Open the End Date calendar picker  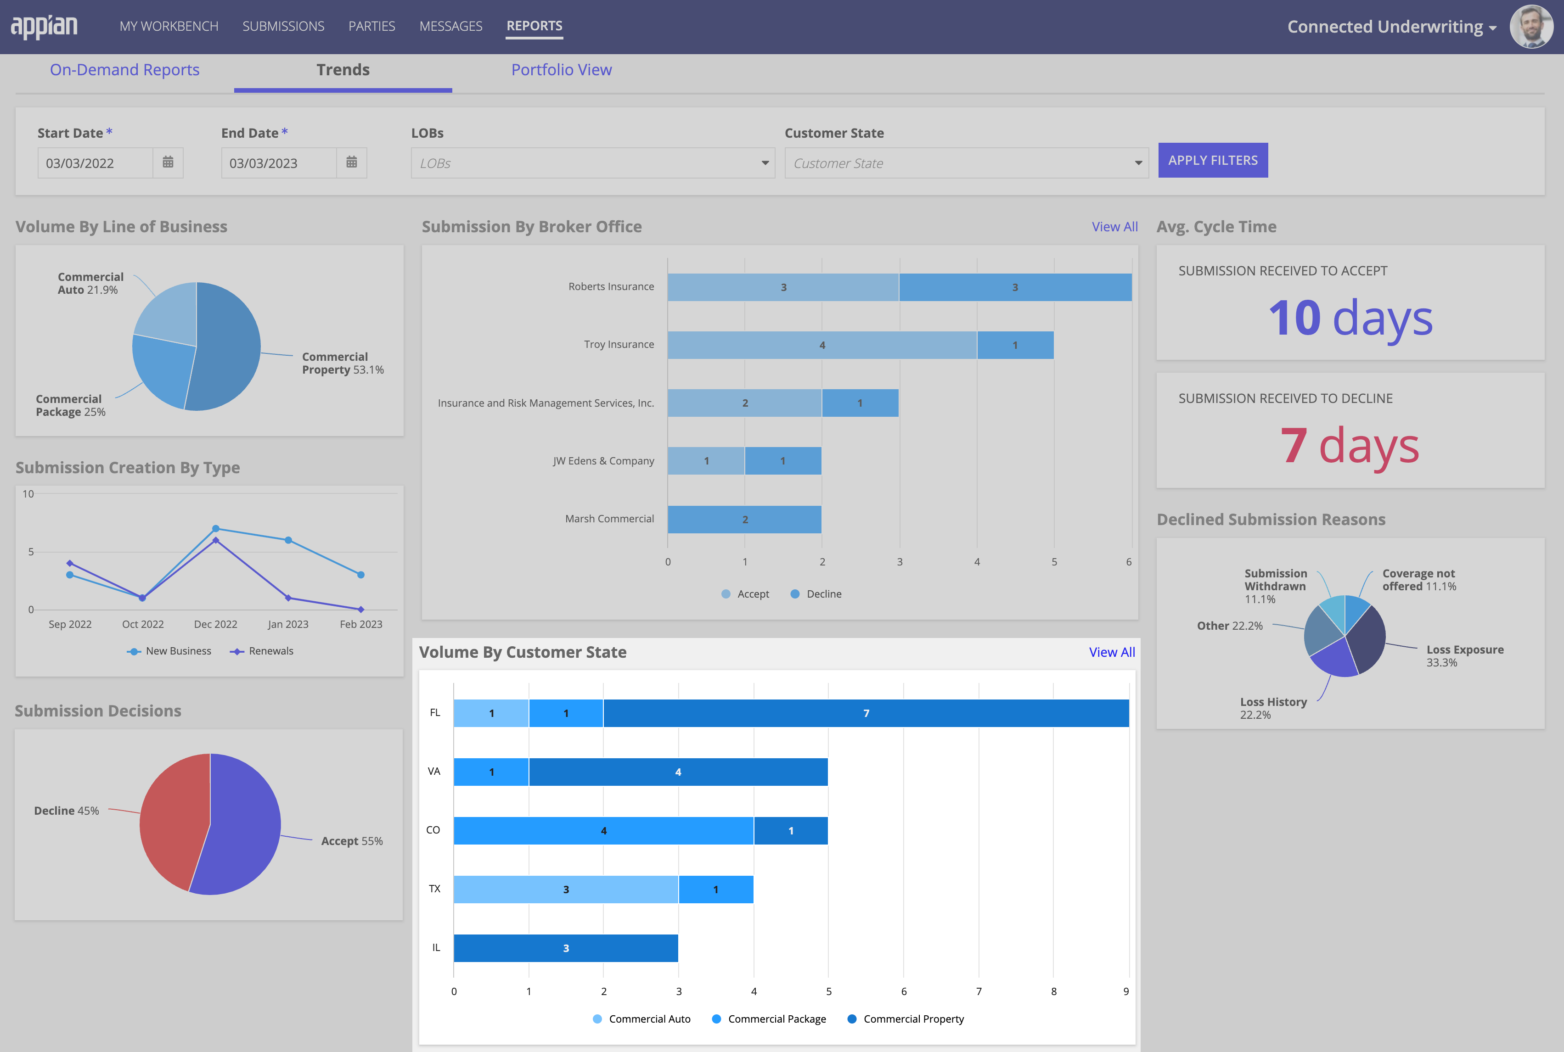click(x=351, y=162)
